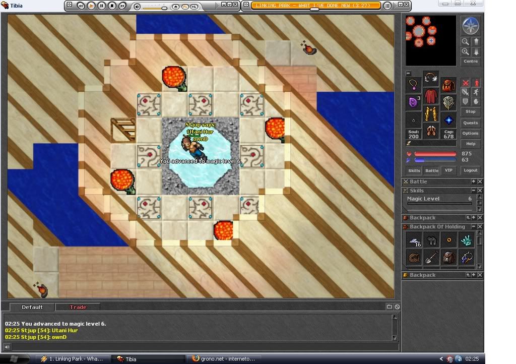
Task: Switch to the grono.net taskbar window
Action: click(223, 359)
